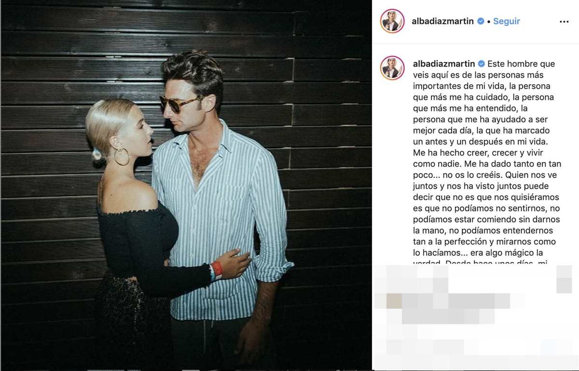The width and height of the screenshot is (579, 371).
Task: Click the profile avatar in the post header
Action: pos(392,21)
